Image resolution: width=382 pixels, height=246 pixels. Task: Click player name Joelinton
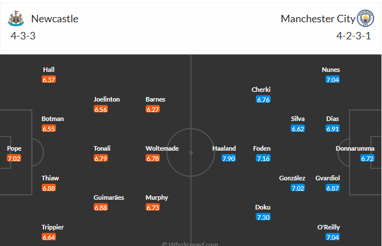coord(107,99)
